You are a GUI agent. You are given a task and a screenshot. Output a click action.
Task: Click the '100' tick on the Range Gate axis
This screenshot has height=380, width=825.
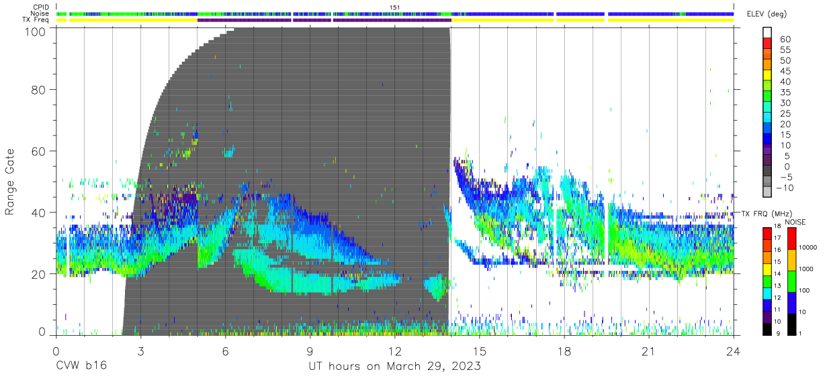(36, 31)
